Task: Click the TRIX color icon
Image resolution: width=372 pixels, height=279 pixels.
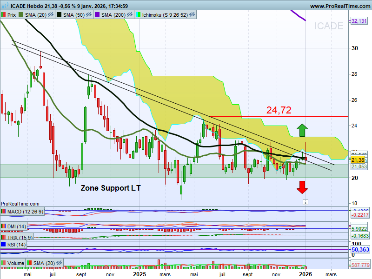Action: 3,237
